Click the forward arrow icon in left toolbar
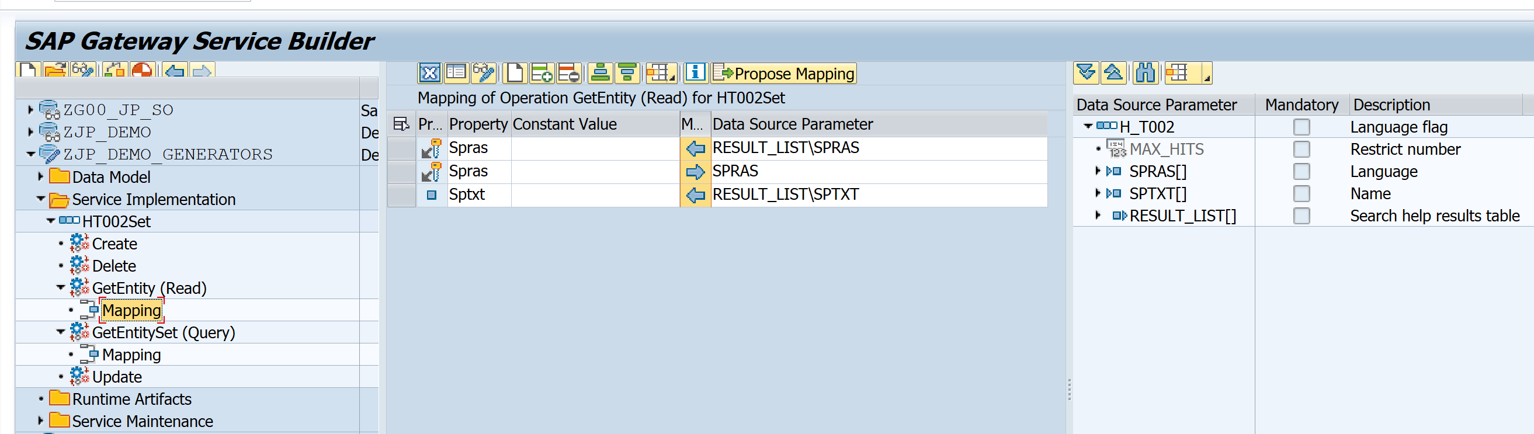The height and width of the screenshot is (434, 1534). click(x=202, y=71)
